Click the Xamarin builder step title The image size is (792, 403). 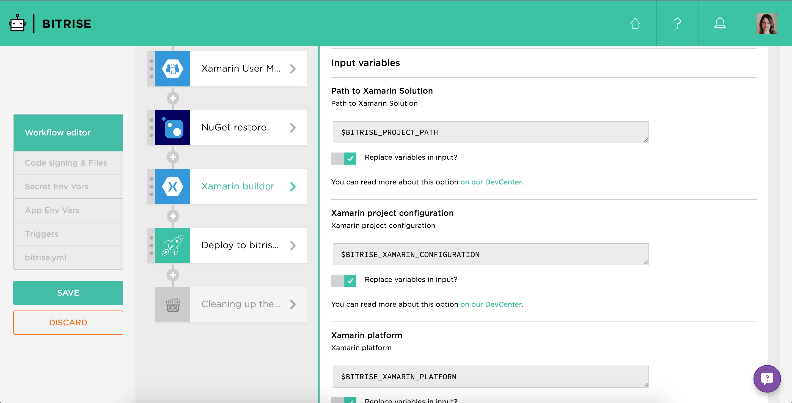pyautogui.click(x=238, y=187)
